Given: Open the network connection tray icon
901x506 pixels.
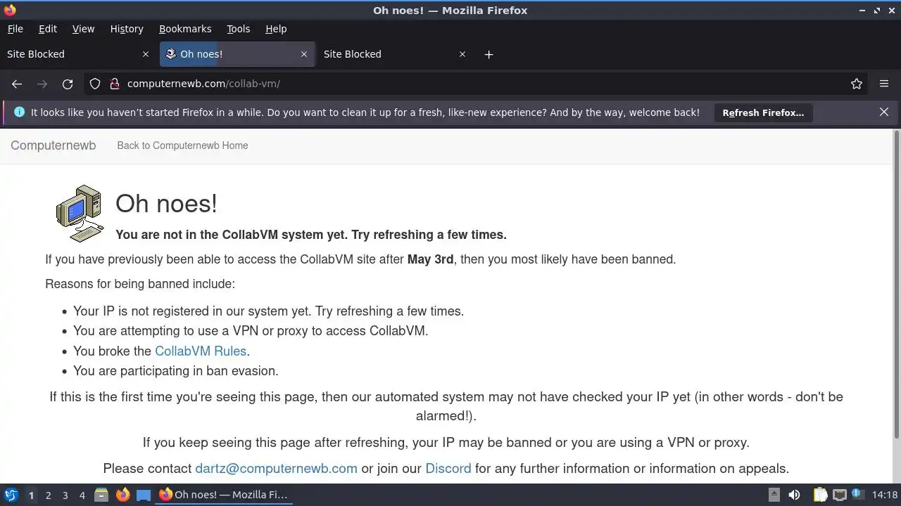Looking at the screenshot, I should coord(839,495).
